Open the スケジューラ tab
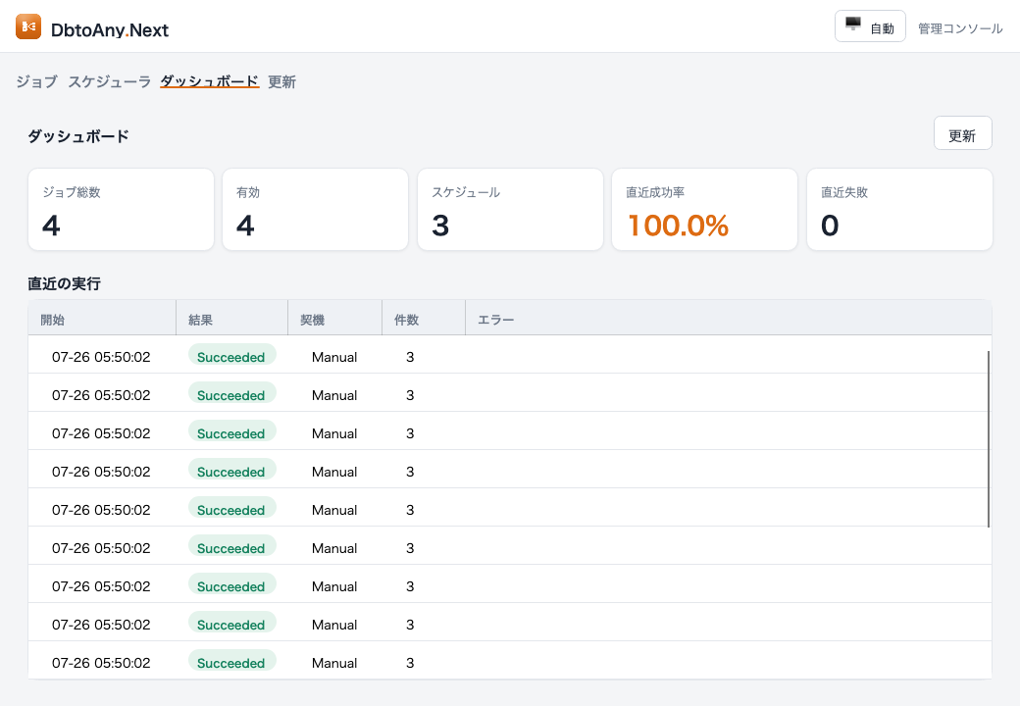Viewport: 1020px width, 706px height. [x=109, y=82]
